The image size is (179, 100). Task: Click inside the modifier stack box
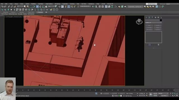(x=154, y=37)
